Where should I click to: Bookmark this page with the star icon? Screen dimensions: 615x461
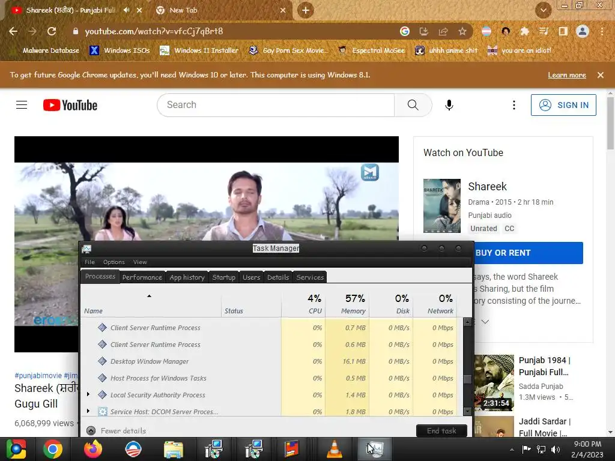tap(462, 31)
